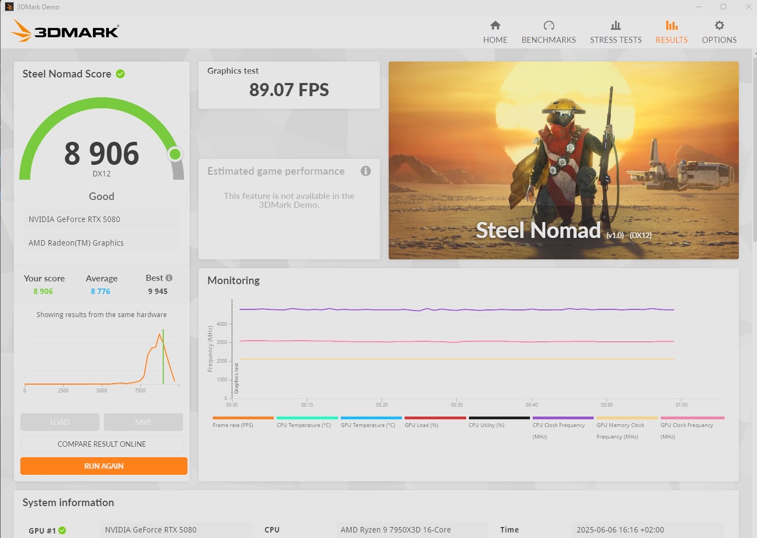Click the 3DMark logo
This screenshot has height=538, width=757.
(x=65, y=31)
